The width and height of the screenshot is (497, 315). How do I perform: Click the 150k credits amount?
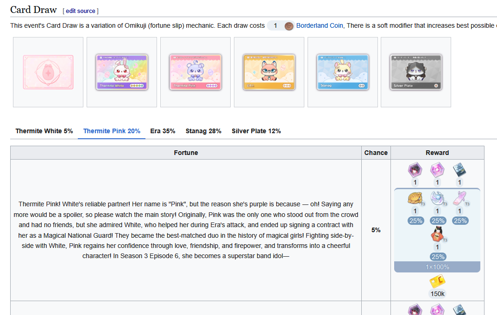coord(437,294)
